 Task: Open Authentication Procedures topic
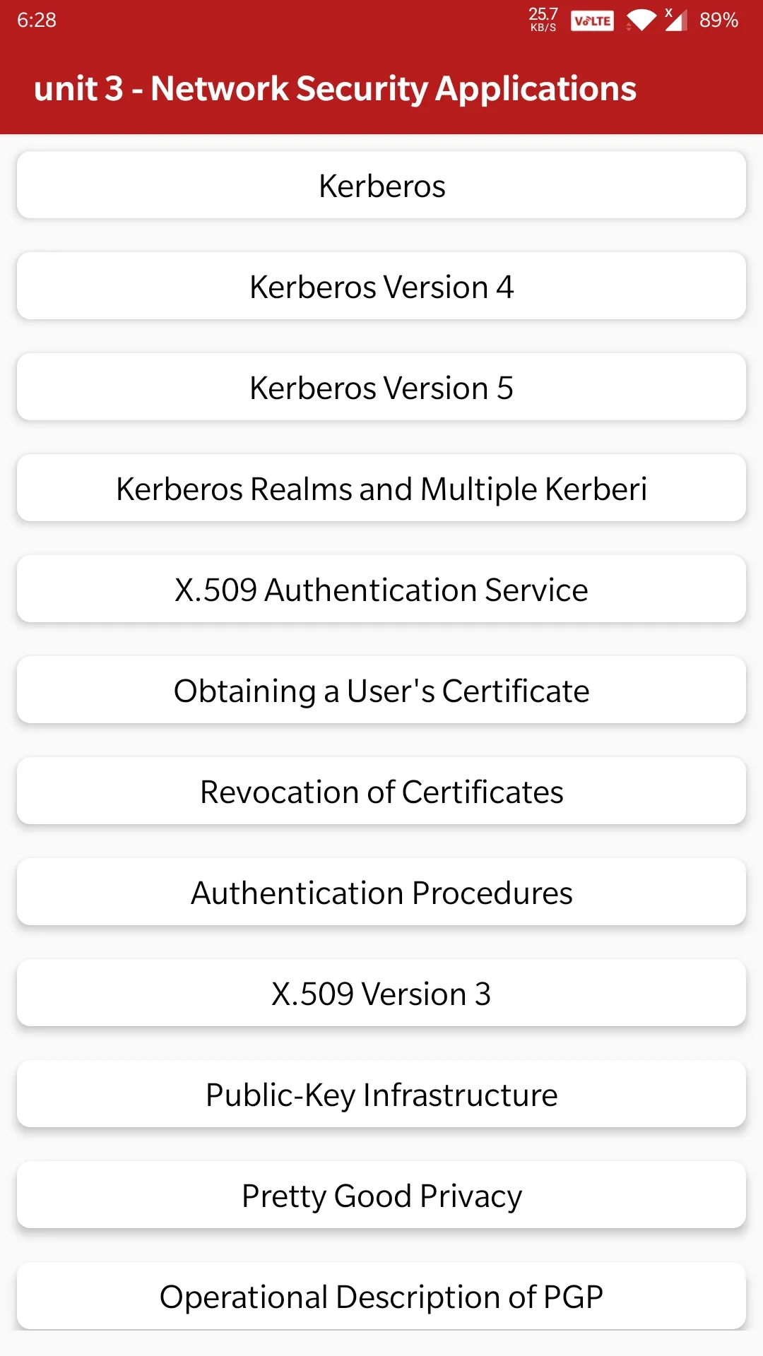tap(381, 892)
